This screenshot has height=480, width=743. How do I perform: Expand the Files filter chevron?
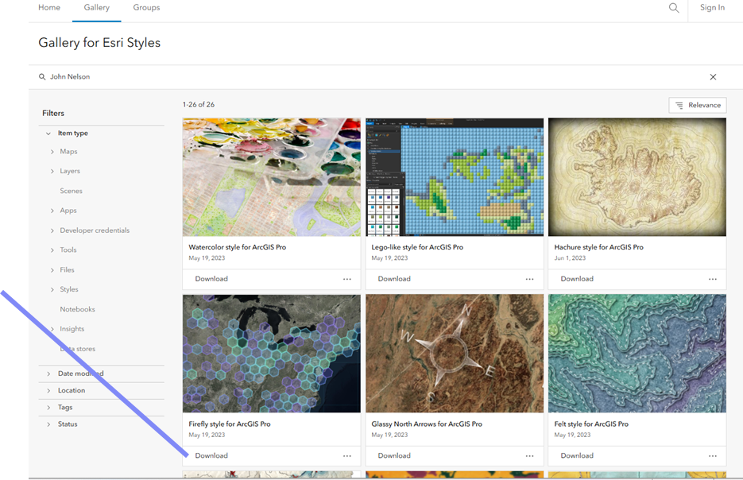pyautogui.click(x=52, y=269)
